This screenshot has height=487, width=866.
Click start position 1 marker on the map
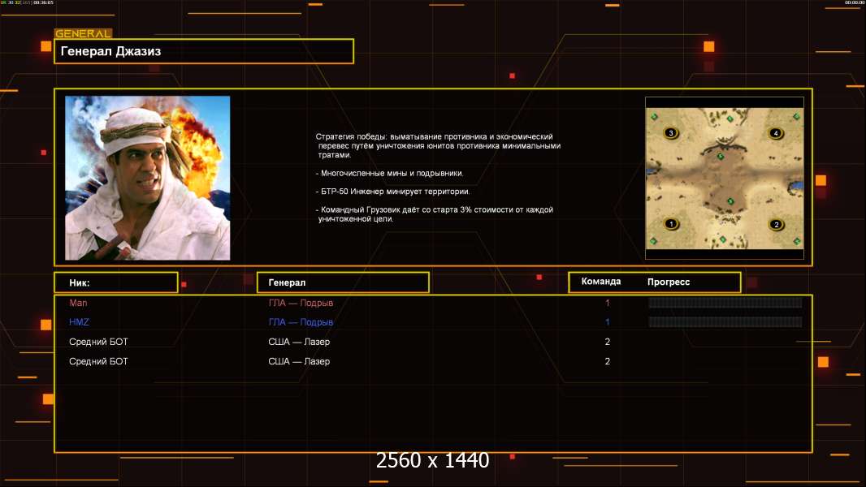coord(671,224)
